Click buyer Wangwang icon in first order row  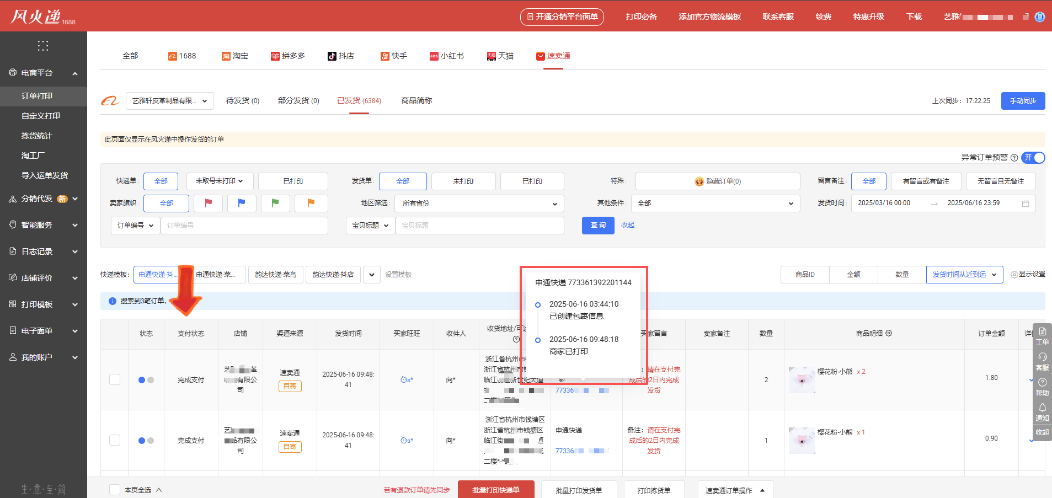(404, 380)
